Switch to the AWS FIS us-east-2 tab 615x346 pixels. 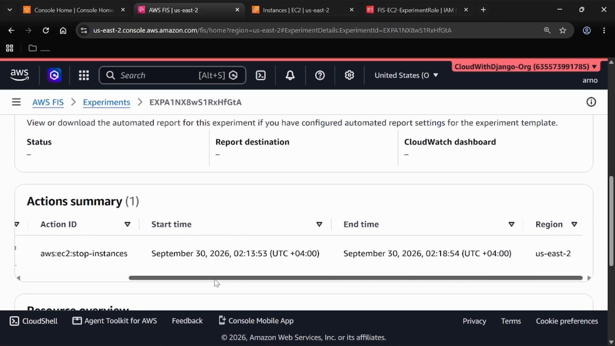tap(189, 10)
